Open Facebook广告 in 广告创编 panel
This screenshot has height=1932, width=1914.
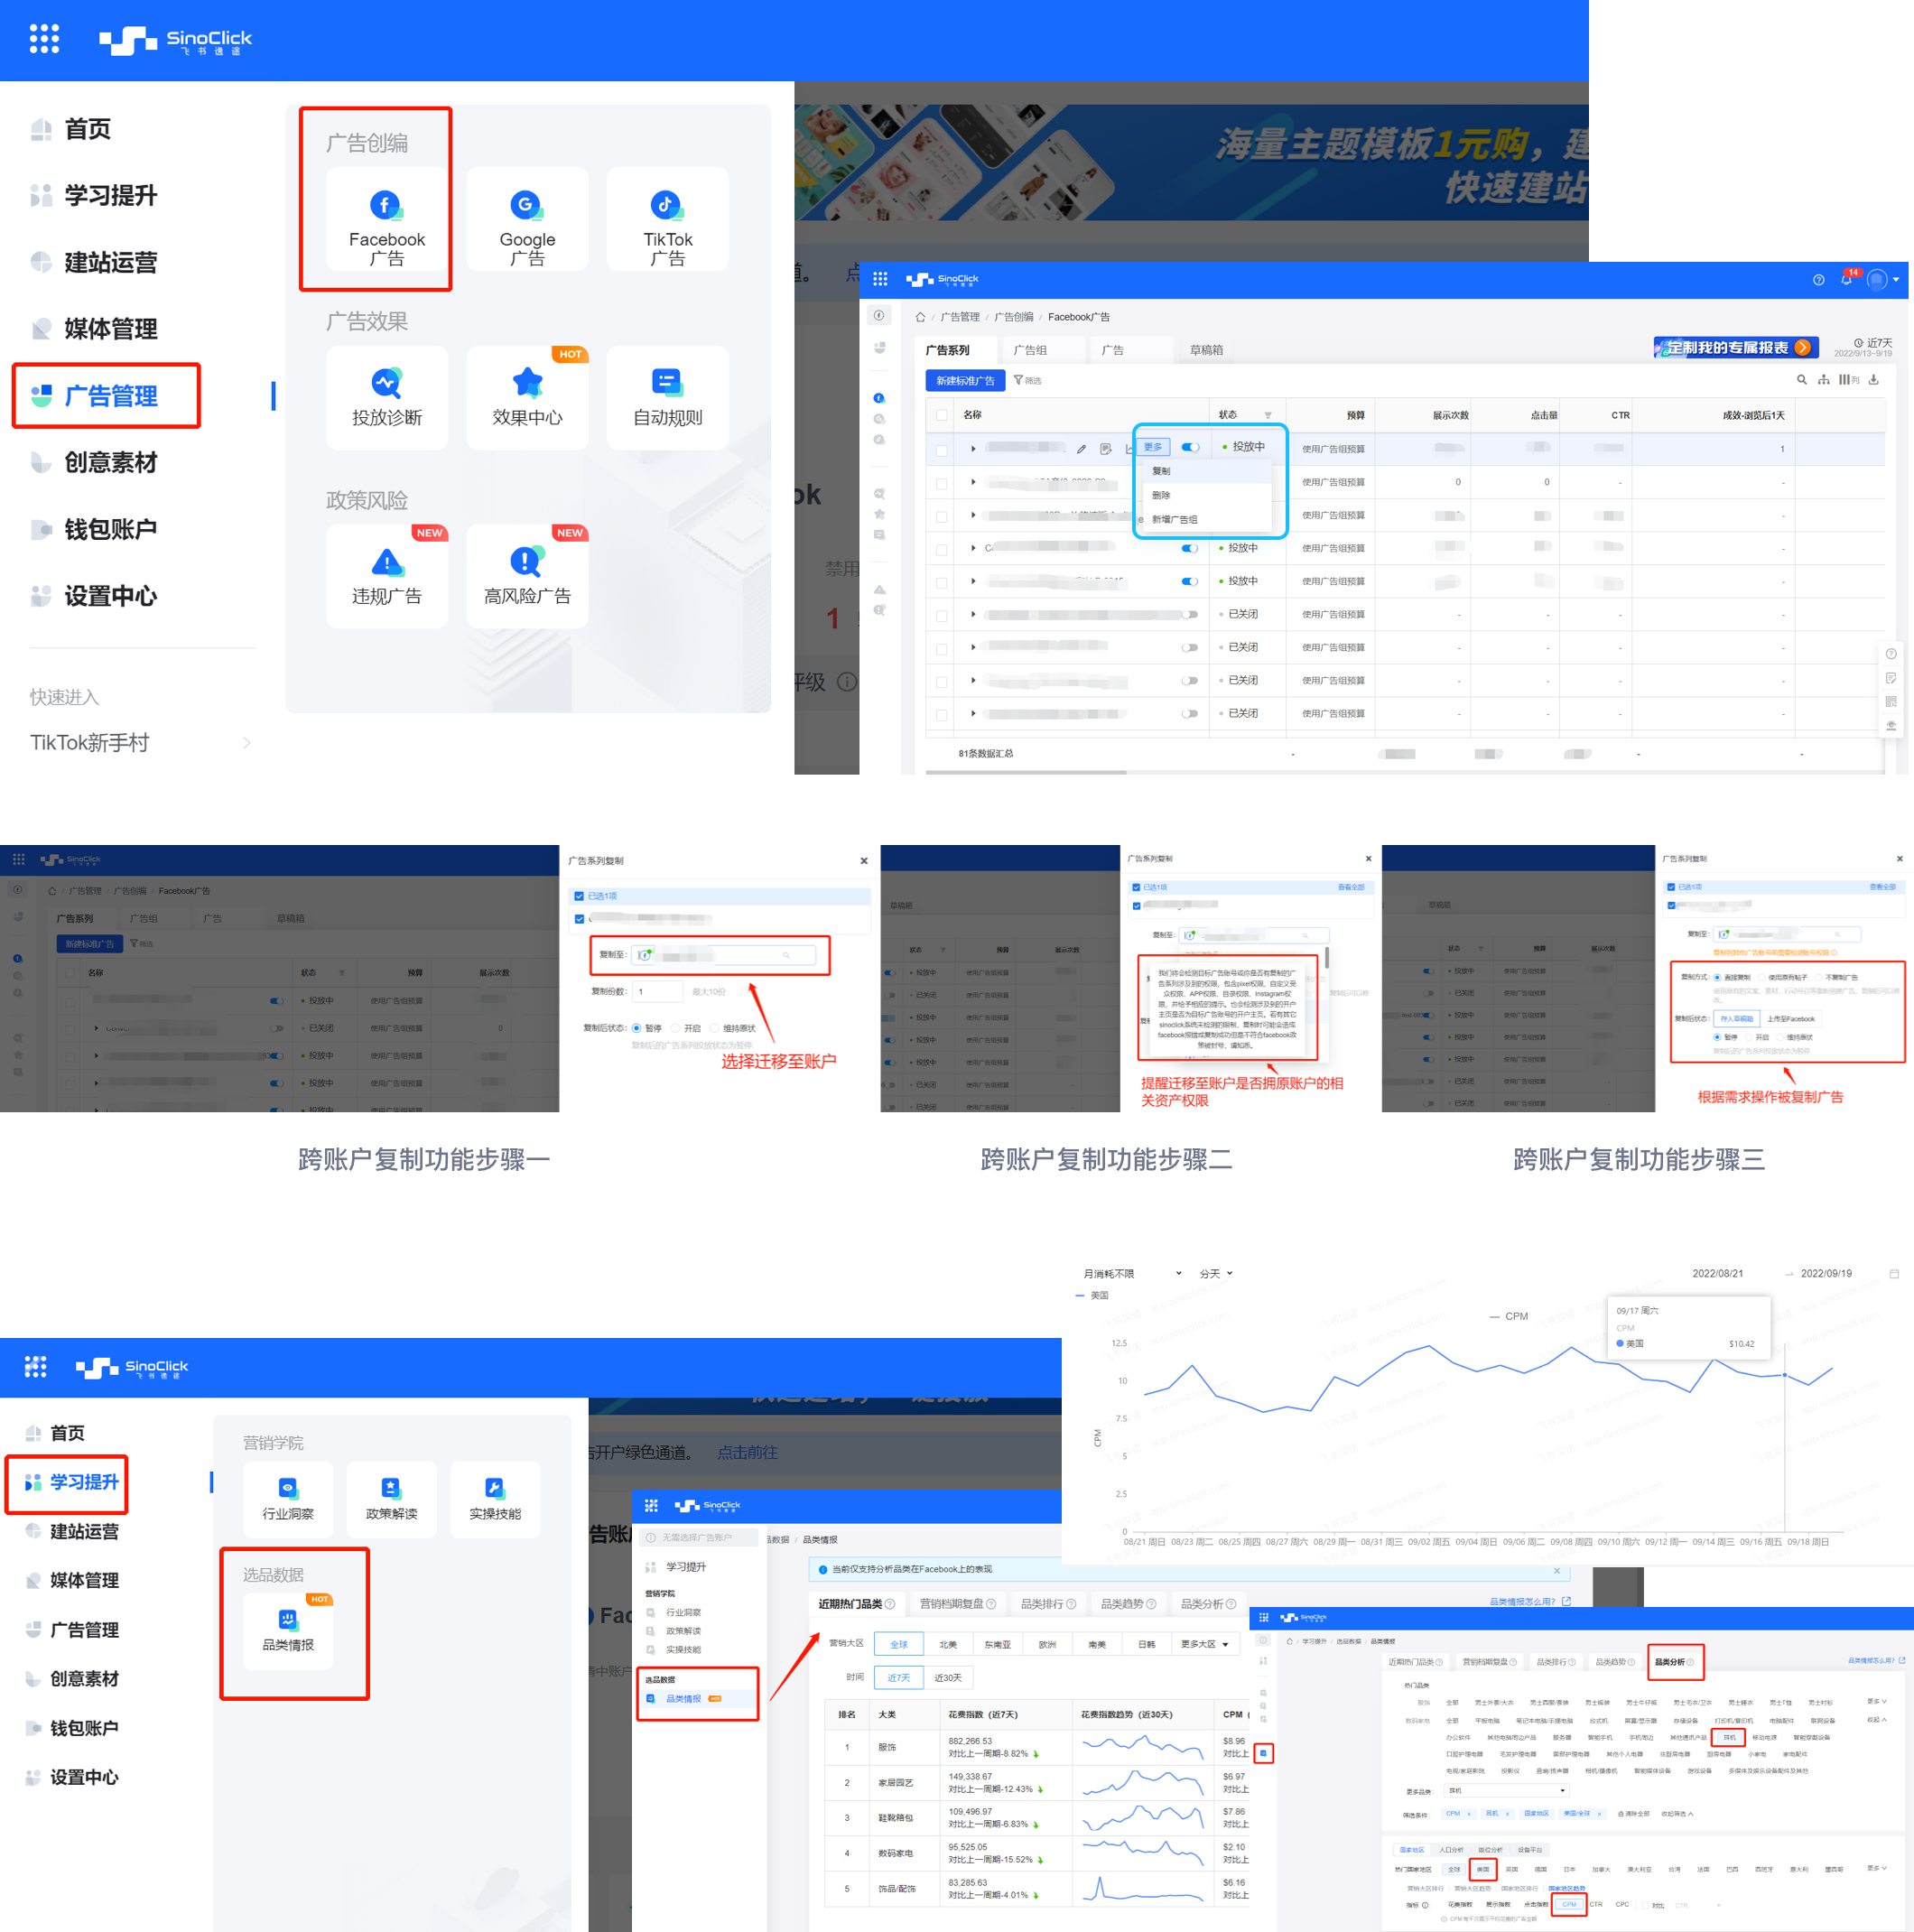click(387, 219)
